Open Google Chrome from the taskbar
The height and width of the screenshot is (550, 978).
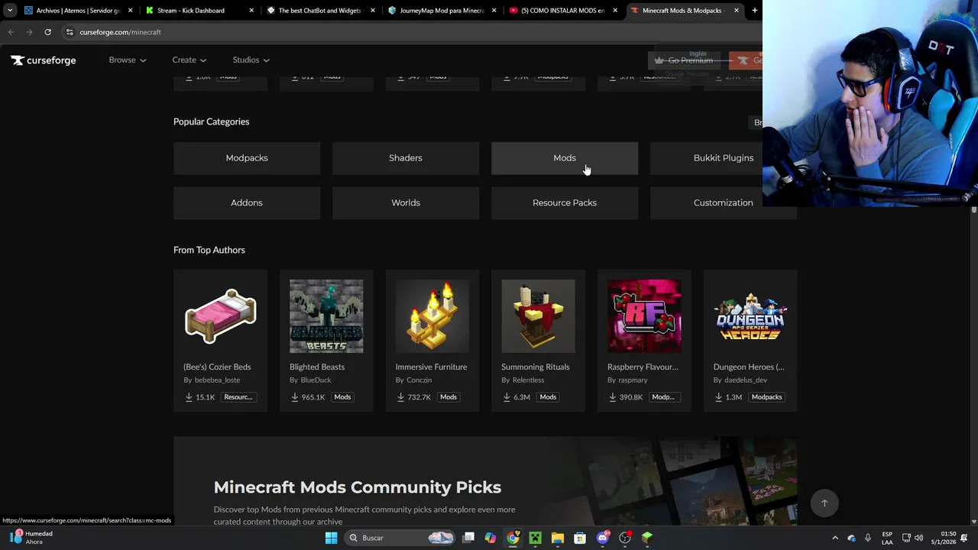pos(513,538)
